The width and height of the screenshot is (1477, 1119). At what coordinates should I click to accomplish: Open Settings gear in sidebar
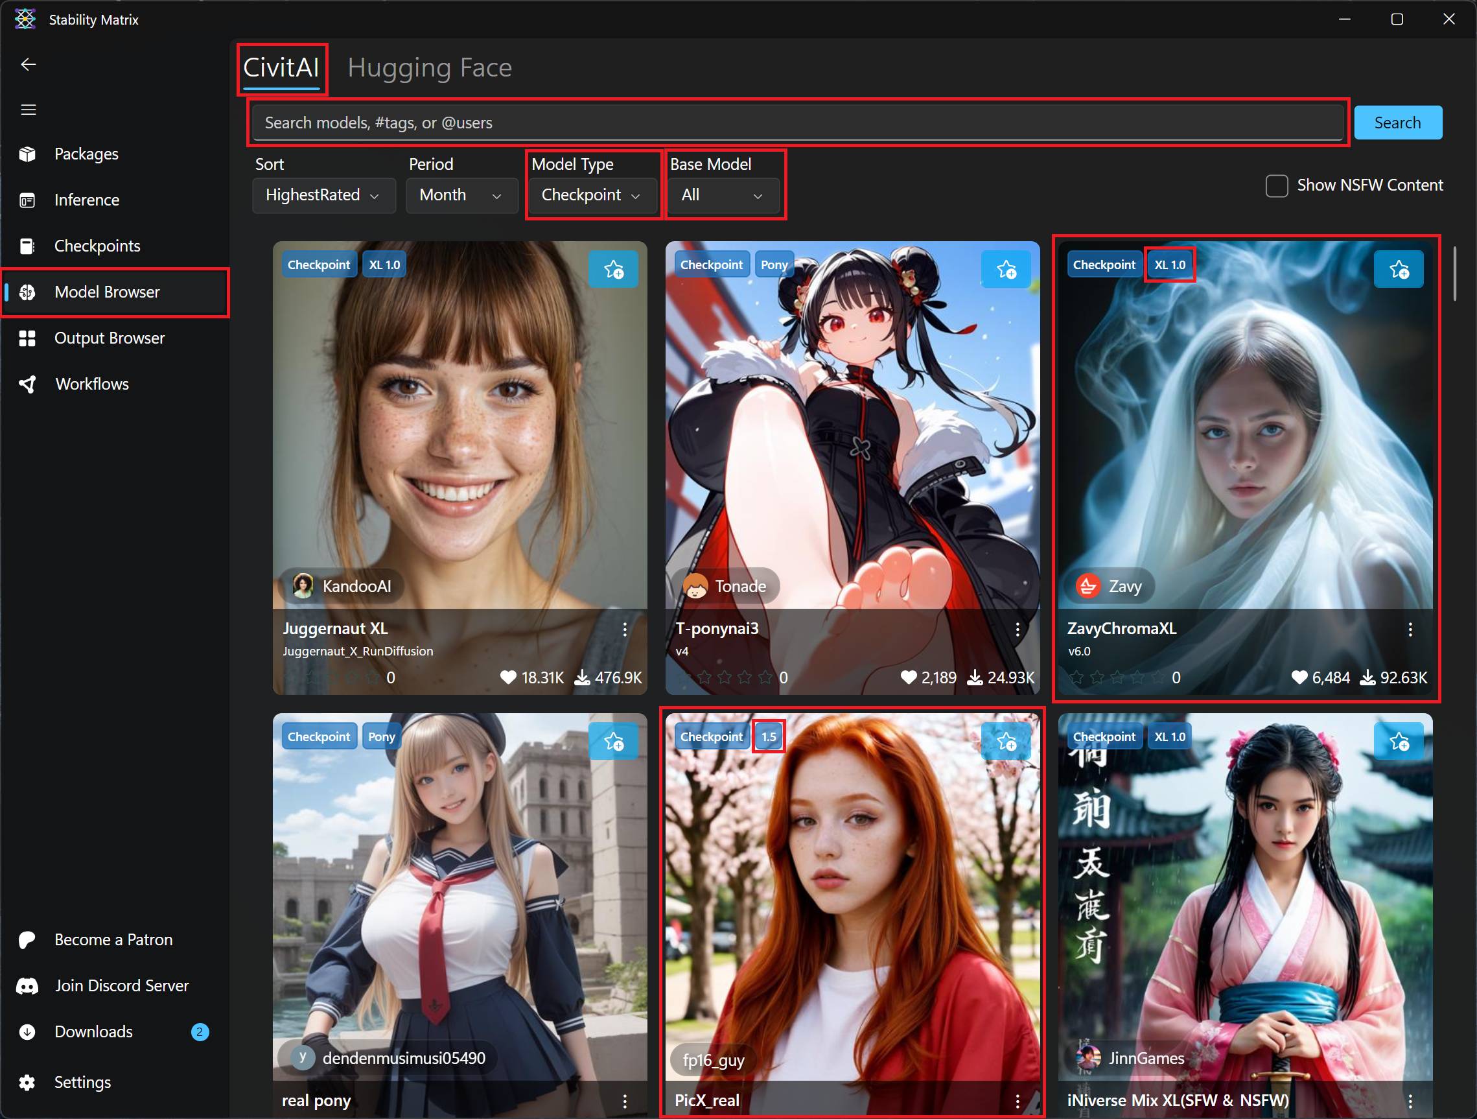(27, 1082)
